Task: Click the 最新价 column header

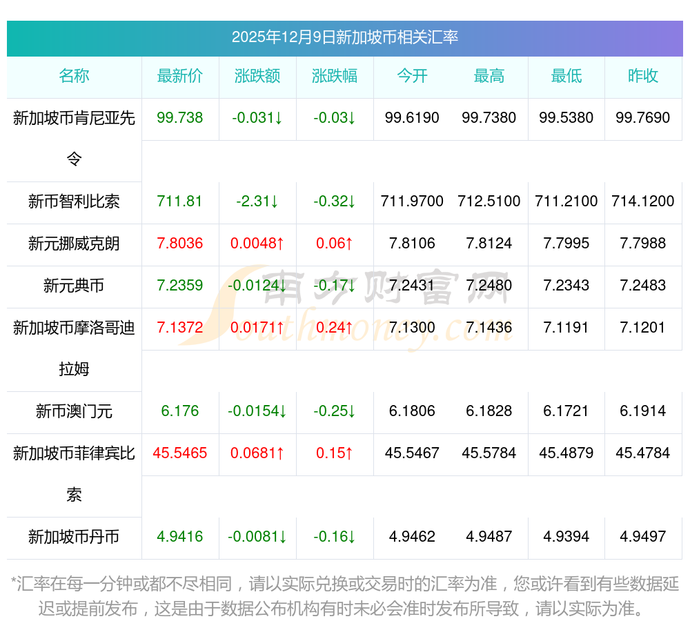Action: tap(180, 77)
